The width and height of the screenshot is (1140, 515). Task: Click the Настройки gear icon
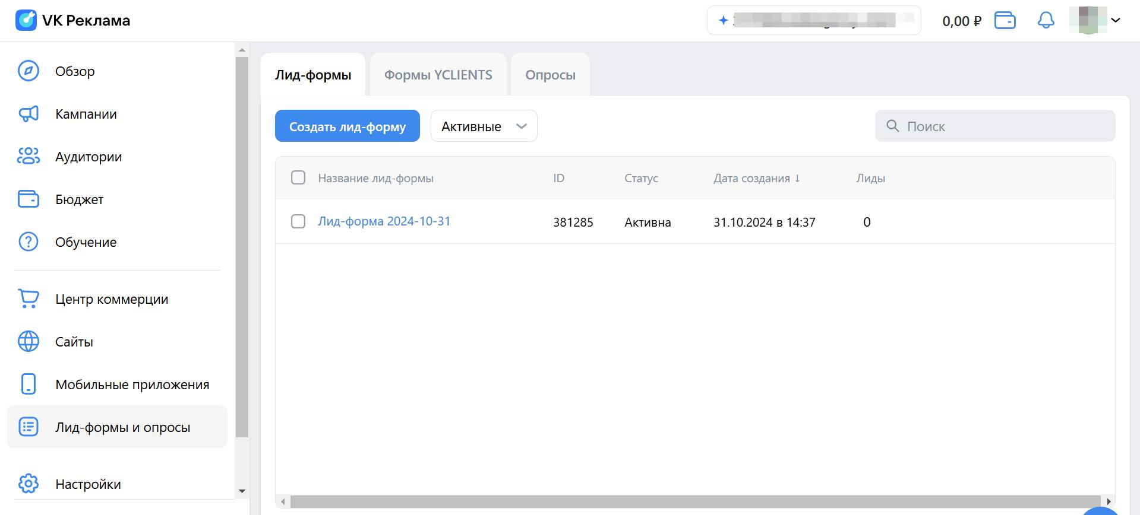[x=29, y=484]
